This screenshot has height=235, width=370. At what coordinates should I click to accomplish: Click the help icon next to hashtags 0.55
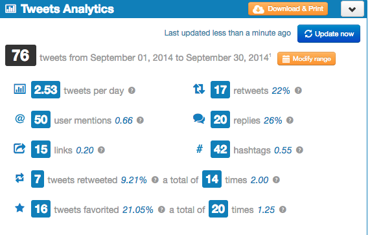pos(299,150)
